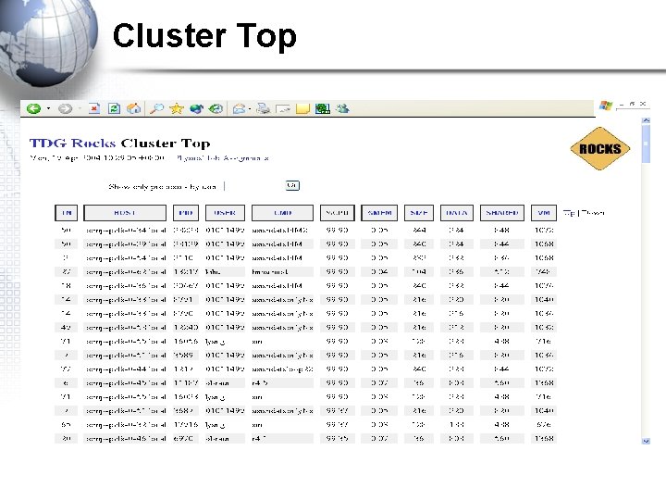
Task: Open the Back button history dropdown arrow
Action: 48,109
